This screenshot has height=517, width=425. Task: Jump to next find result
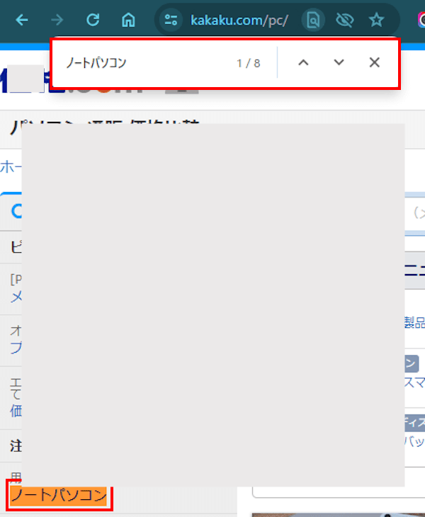click(x=339, y=62)
